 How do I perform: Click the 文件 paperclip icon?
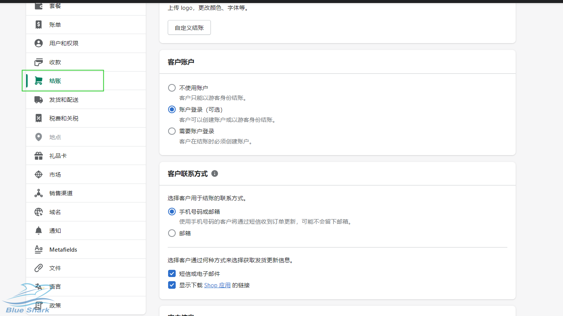[39, 268]
